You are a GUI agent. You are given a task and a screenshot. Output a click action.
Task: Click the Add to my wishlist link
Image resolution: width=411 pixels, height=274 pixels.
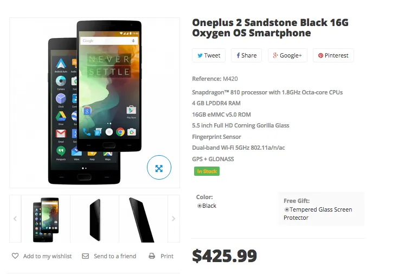[x=47, y=256]
